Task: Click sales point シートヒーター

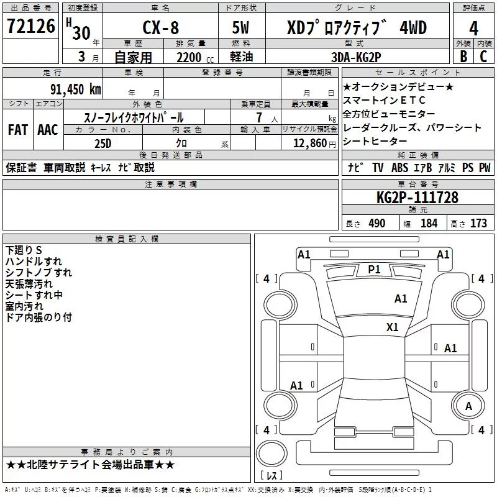Action: tap(375, 141)
